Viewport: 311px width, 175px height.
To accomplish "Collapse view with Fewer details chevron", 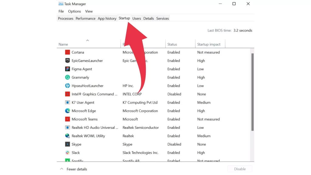I will click(x=62, y=169).
